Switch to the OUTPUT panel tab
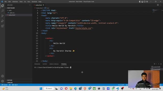Image resolution: width=163 pixels, height=91 pixels. coord(45,64)
